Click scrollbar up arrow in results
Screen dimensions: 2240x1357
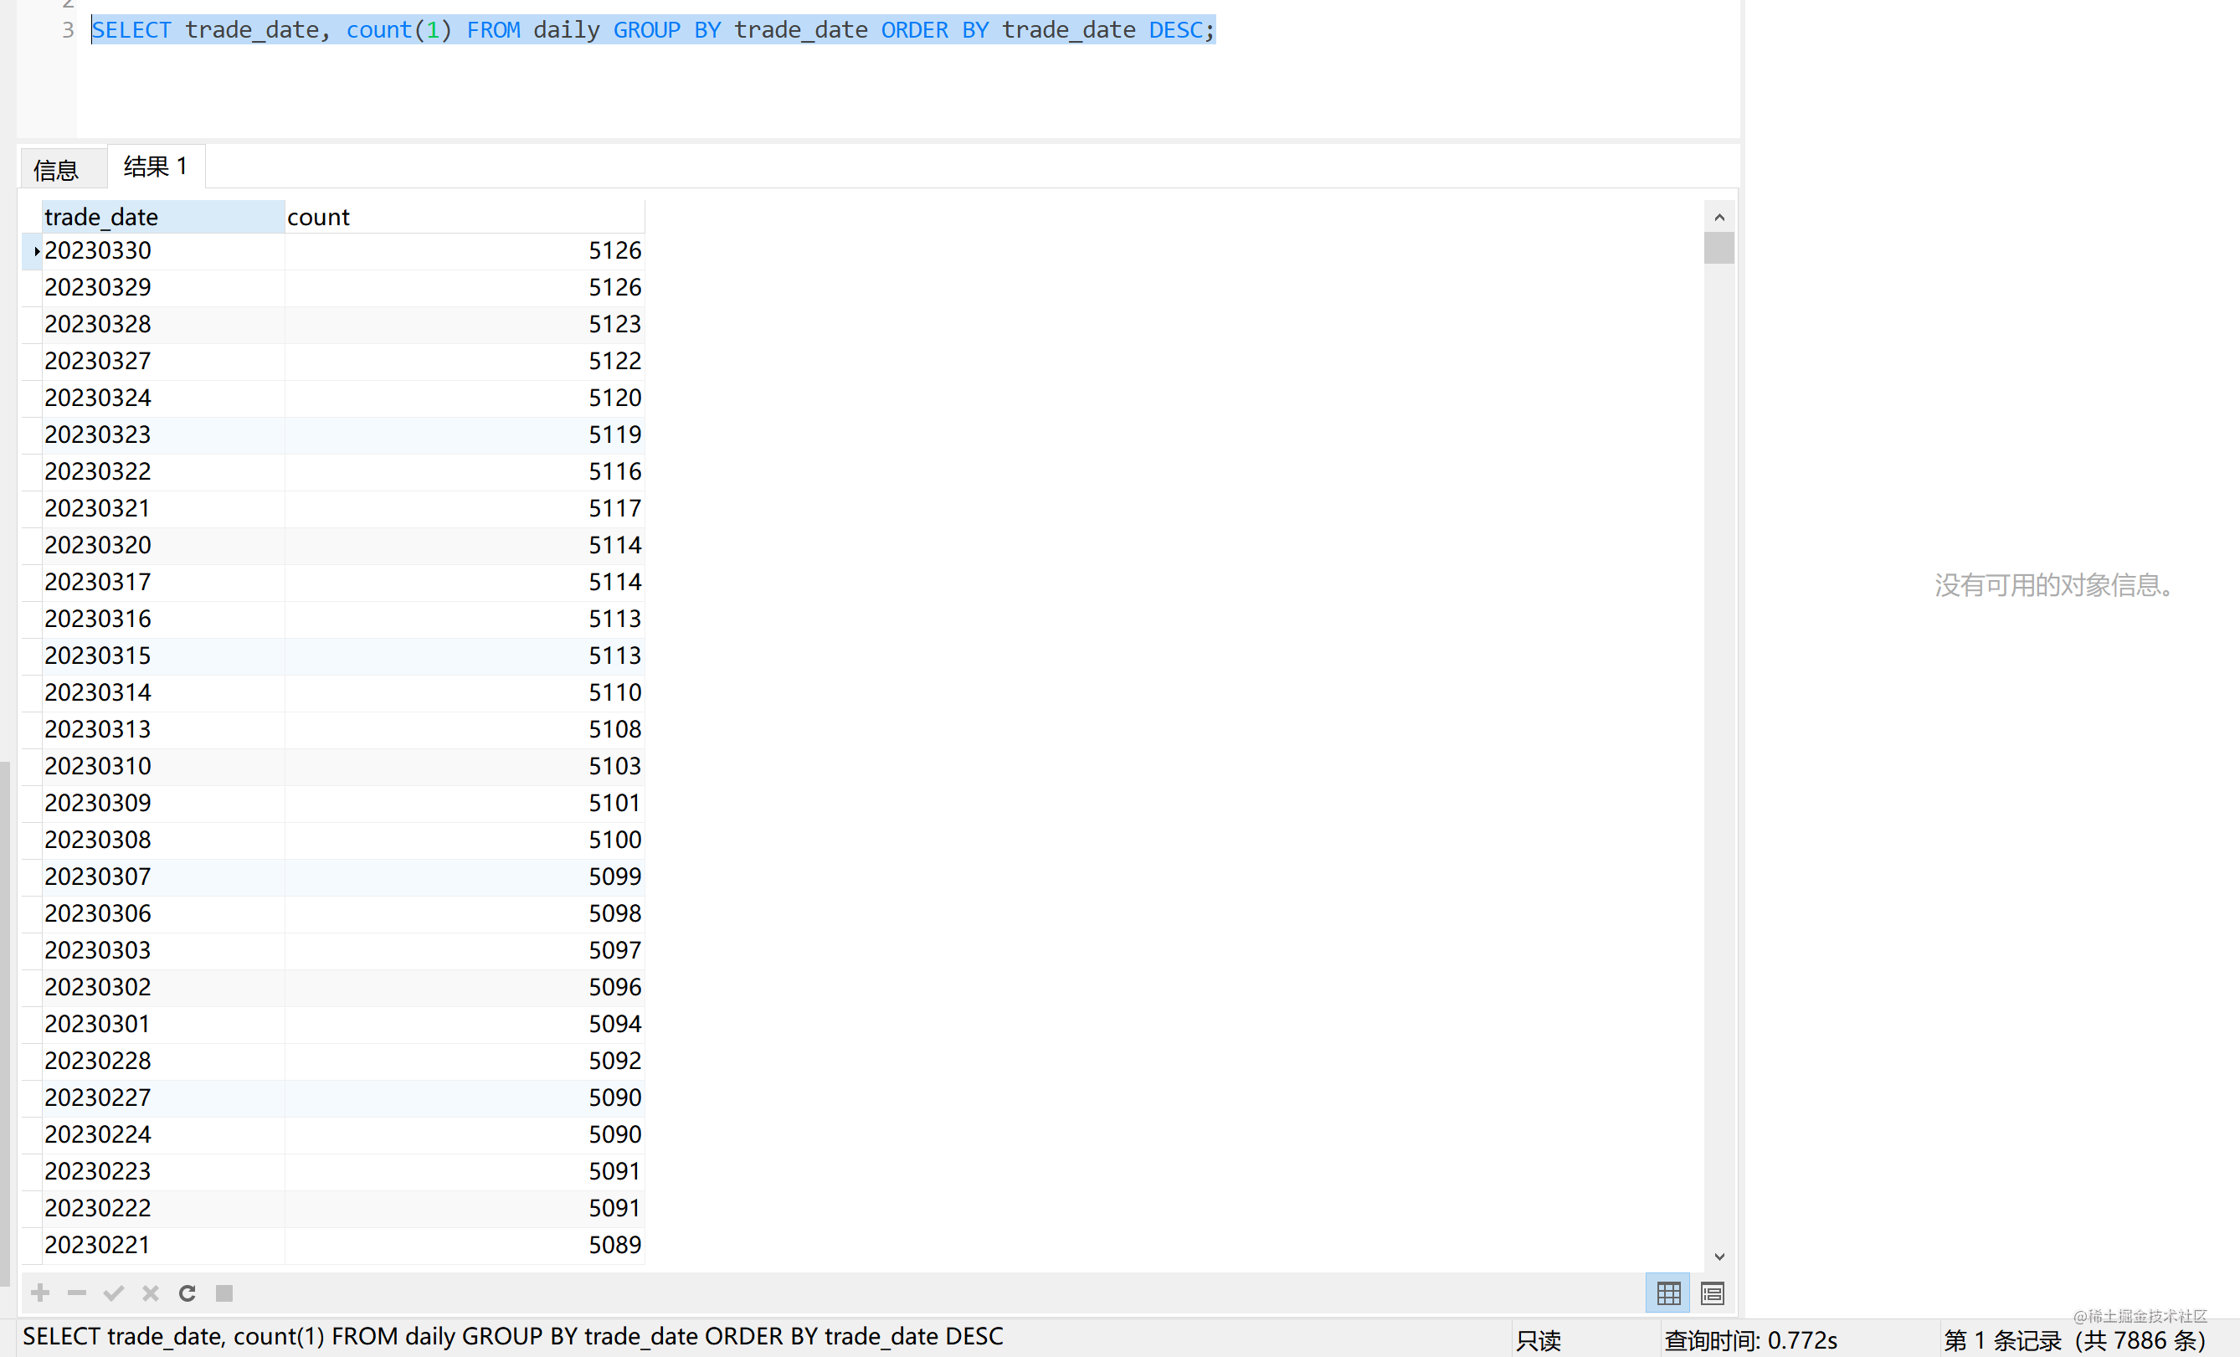[x=1719, y=216]
